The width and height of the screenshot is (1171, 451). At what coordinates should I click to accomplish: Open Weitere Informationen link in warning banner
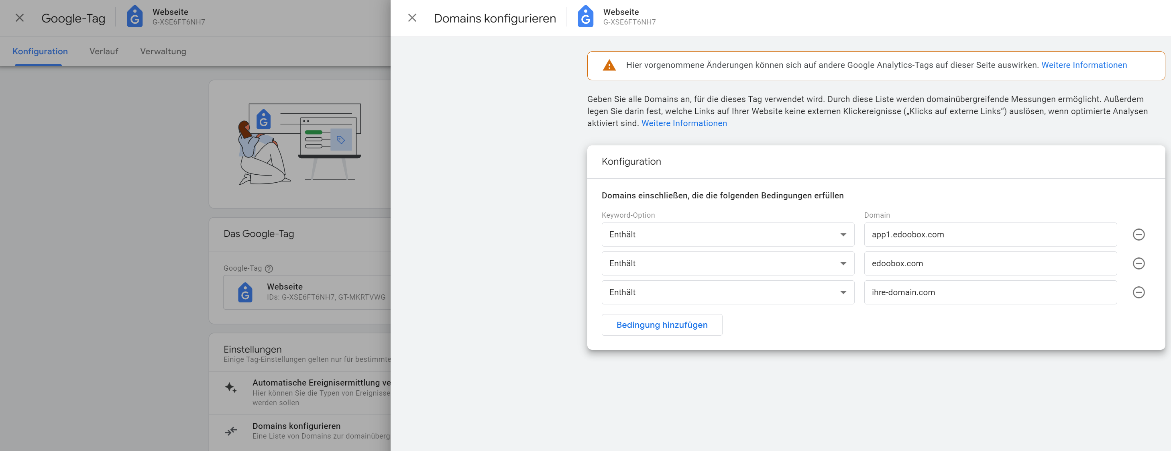pyautogui.click(x=1084, y=65)
